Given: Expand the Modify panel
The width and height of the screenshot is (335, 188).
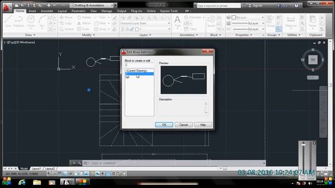Looking at the screenshot, I should pos(88,35).
